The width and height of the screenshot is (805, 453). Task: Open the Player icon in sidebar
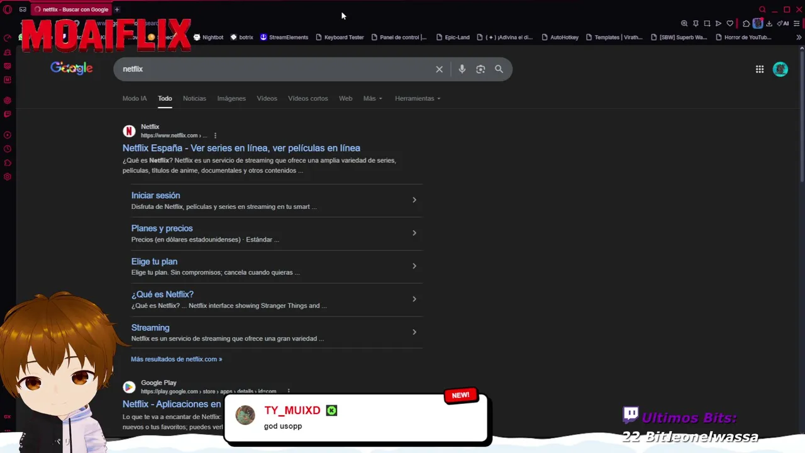click(x=8, y=135)
